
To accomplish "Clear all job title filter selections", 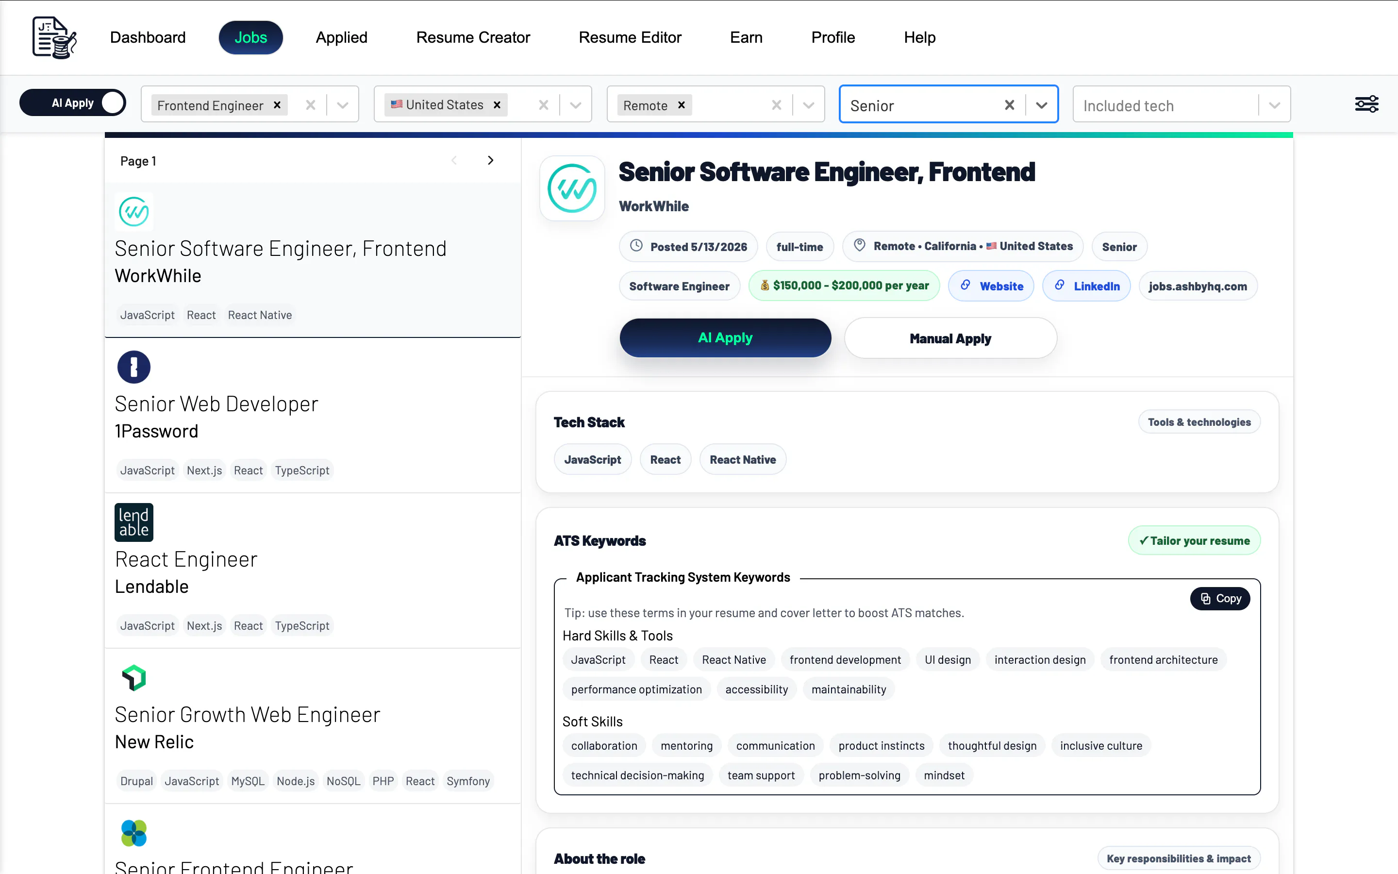I will coord(311,105).
